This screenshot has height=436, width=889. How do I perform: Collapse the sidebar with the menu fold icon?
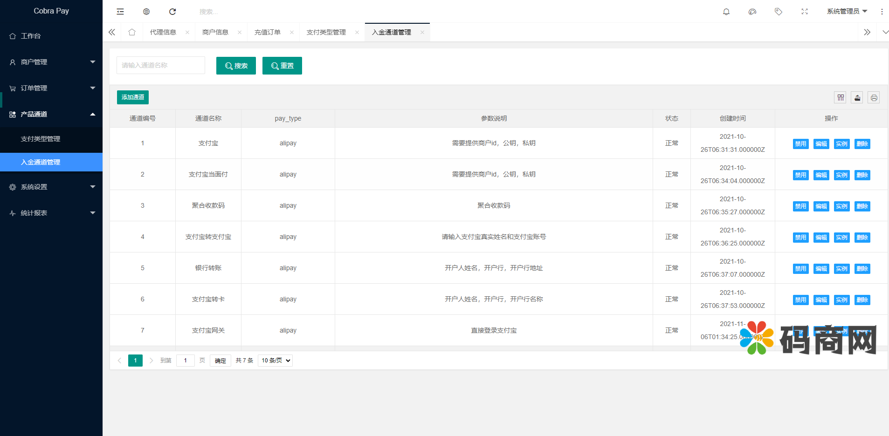click(120, 12)
